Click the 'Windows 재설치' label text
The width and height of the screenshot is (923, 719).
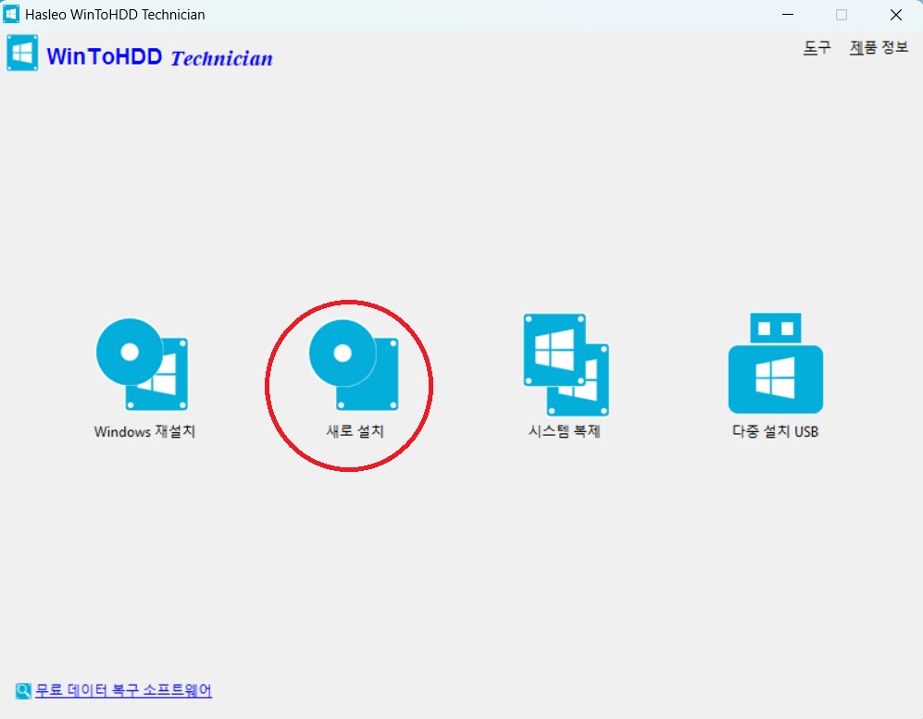pyautogui.click(x=144, y=431)
